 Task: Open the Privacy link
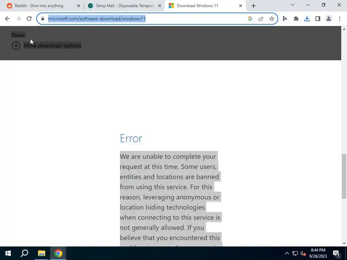pyautogui.click(x=18, y=35)
